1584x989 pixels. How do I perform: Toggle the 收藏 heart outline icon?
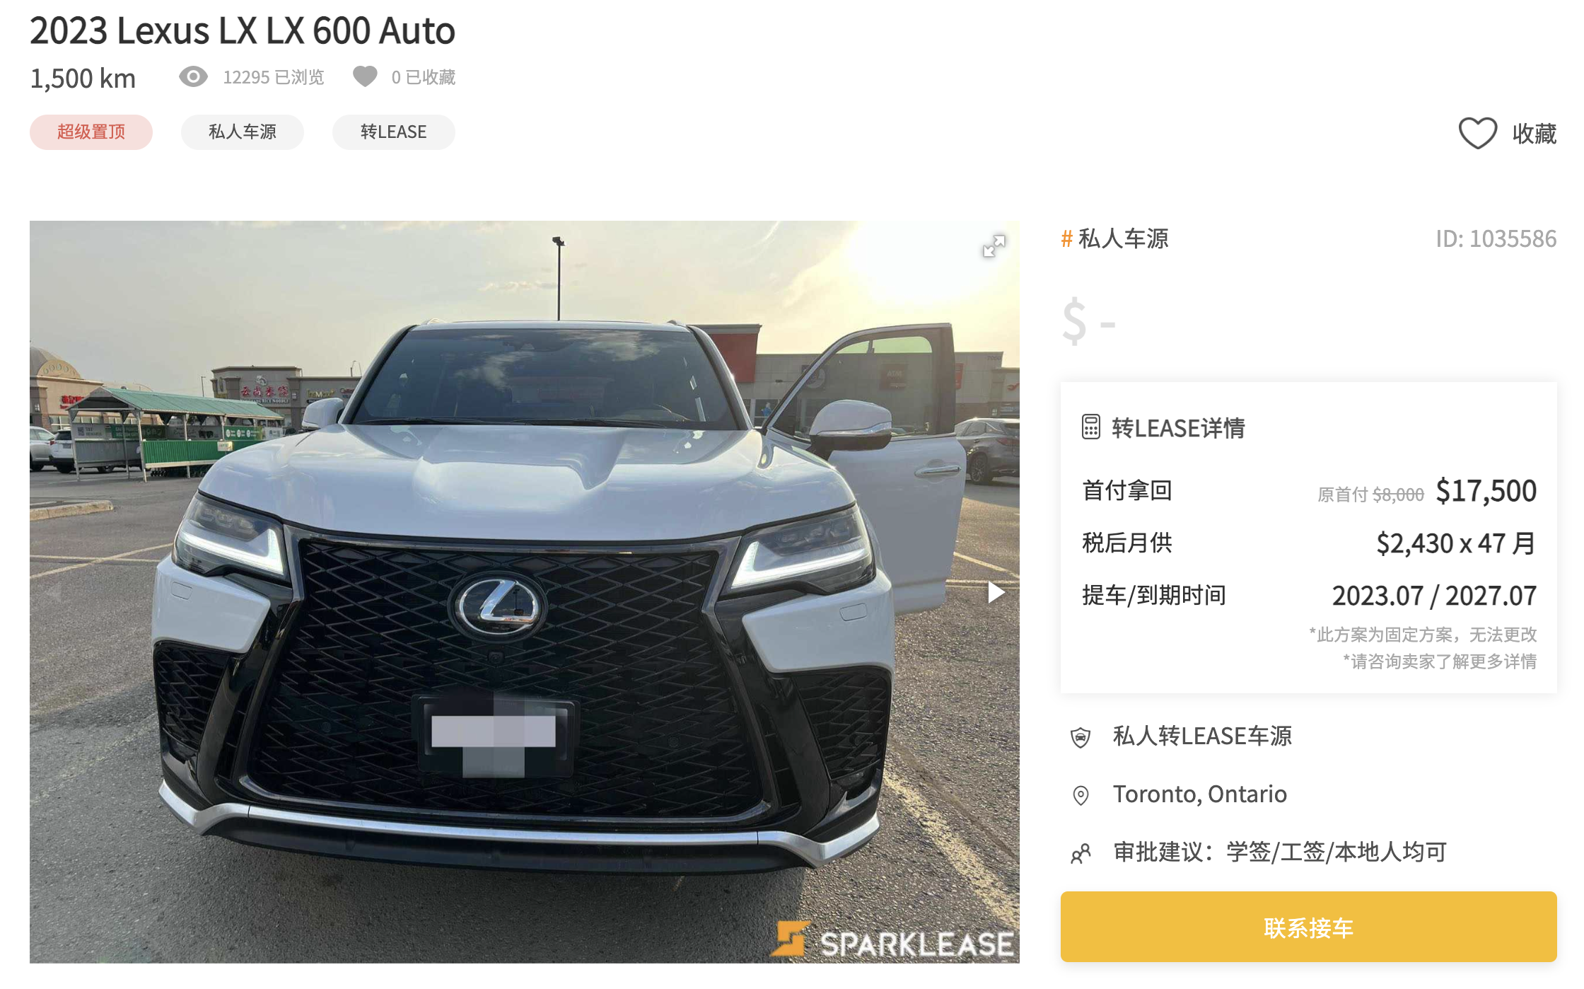1478,133
